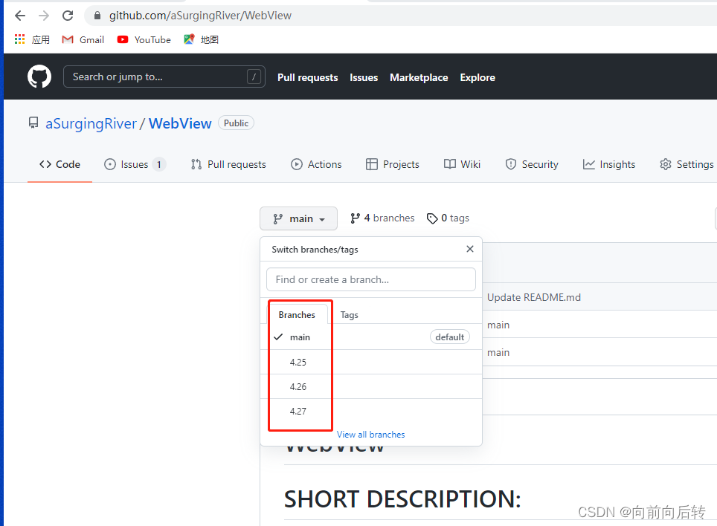Click the Issues counter badge showing 1
Viewport: 717px width, 526px height.
point(159,164)
